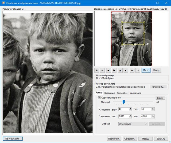171x143 pixels.
Task: Click ratio height field showing 4,000
Action: 146,116
